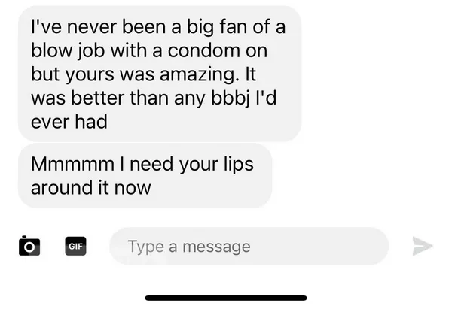Open the camera to attach a photo
The height and width of the screenshot is (309, 452).
(x=29, y=246)
